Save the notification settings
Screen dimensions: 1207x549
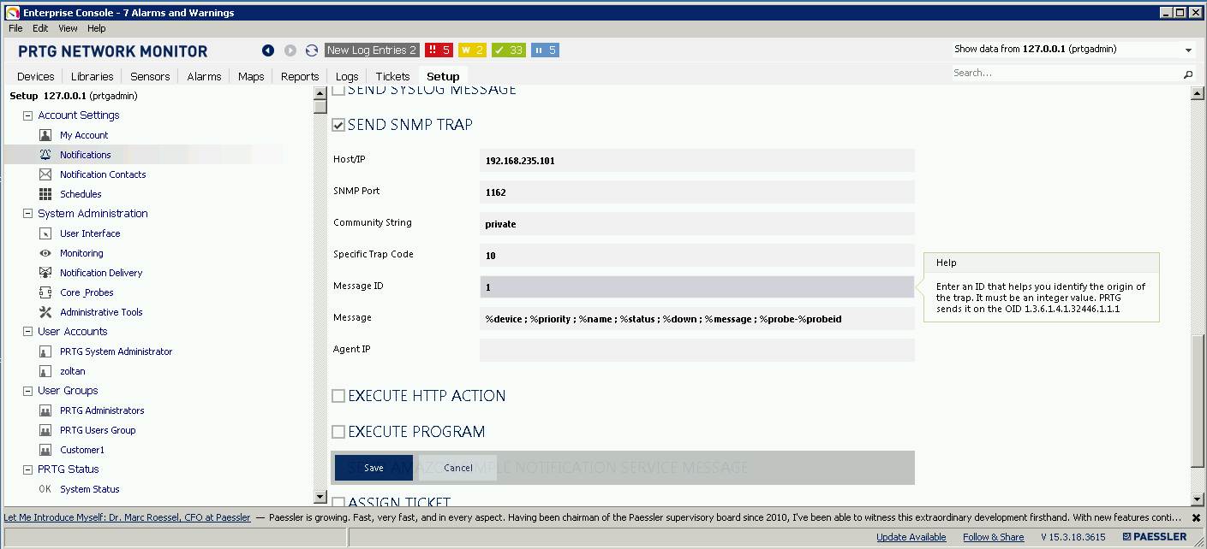point(373,468)
